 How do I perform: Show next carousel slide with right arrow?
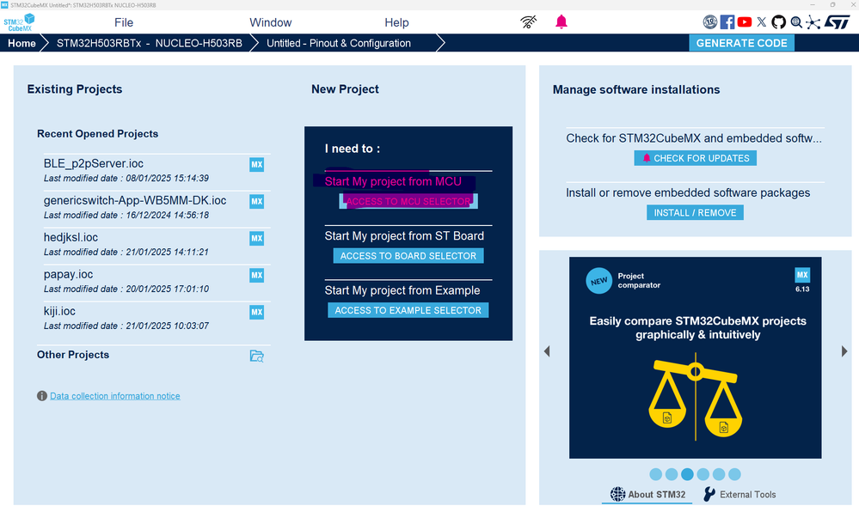[844, 351]
